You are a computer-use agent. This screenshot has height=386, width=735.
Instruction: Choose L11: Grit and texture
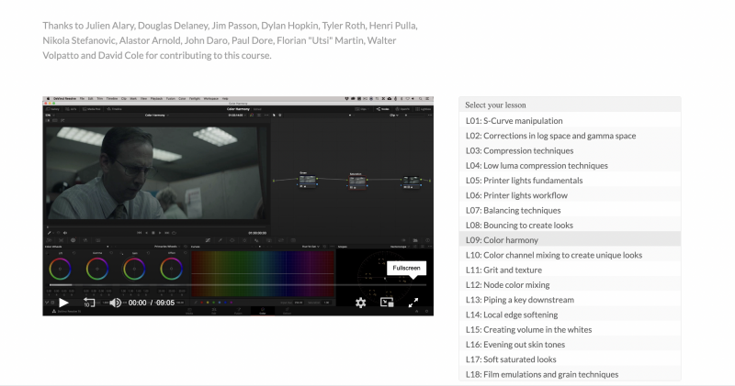pyautogui.click(x=570, y=270)
